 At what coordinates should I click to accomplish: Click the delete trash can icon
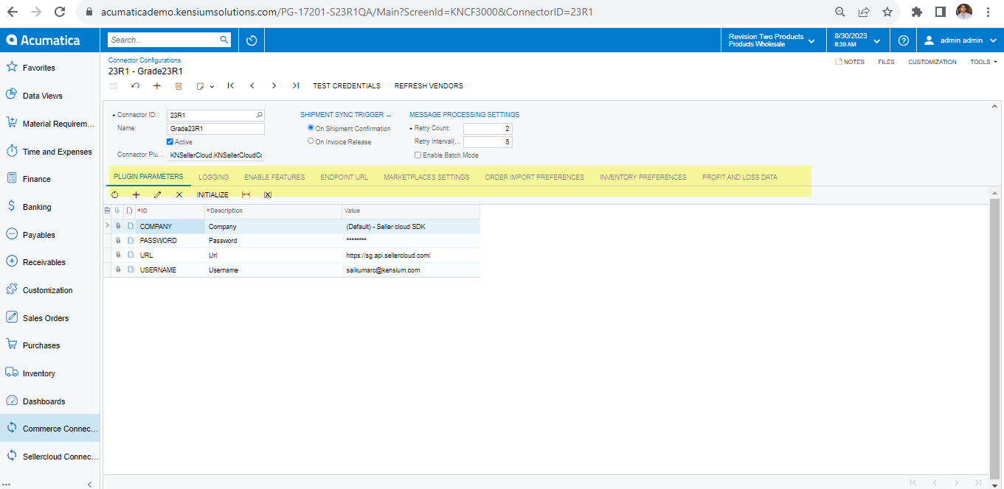tap(178, 86)
